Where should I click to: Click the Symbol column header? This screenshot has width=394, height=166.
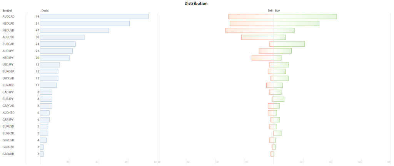tap(7, 10)
